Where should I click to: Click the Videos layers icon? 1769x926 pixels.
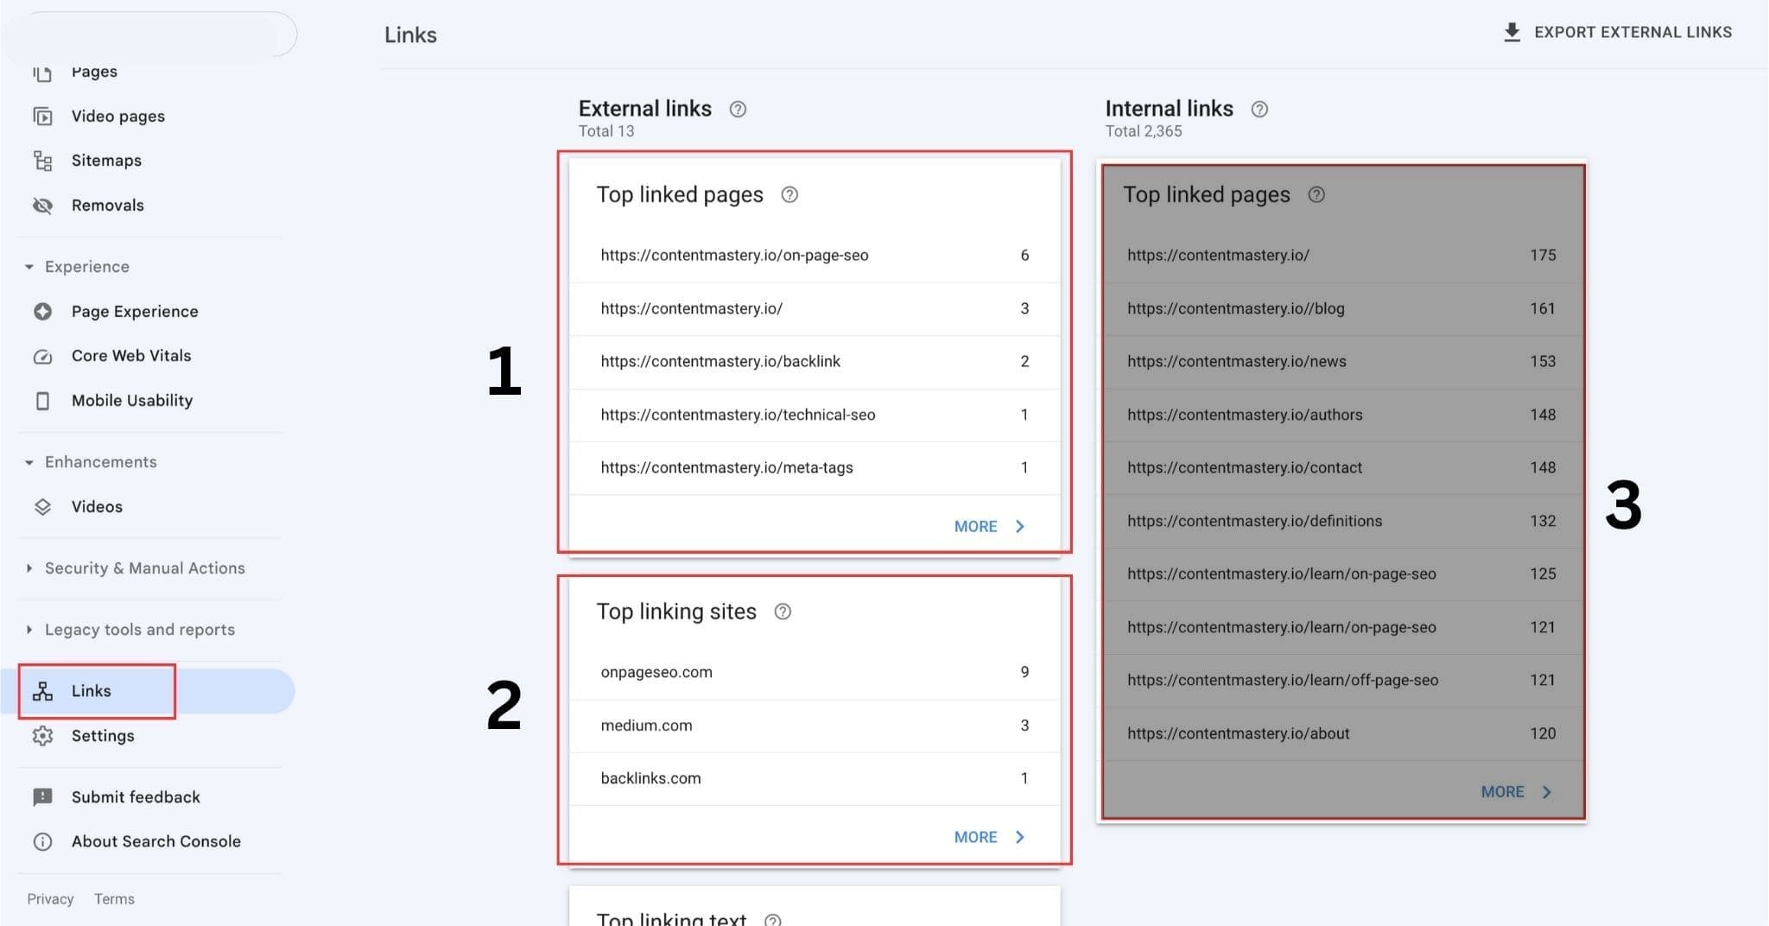42,507
